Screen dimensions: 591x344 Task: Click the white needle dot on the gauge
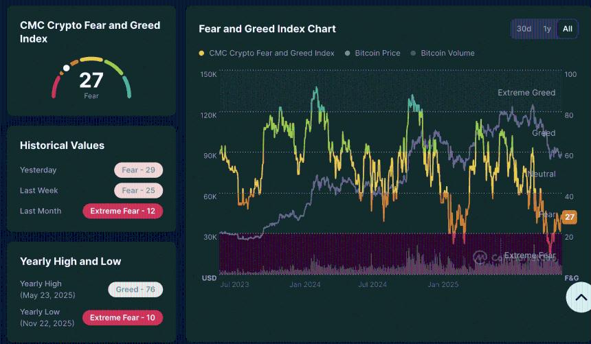tap(66, 69)
